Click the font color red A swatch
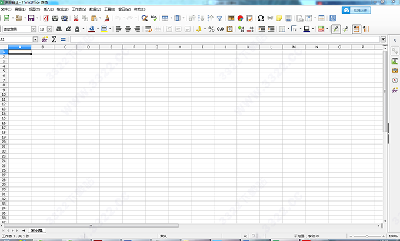This screenshot has height=241, width=400. pyautogui.click(x=92, y=29)
